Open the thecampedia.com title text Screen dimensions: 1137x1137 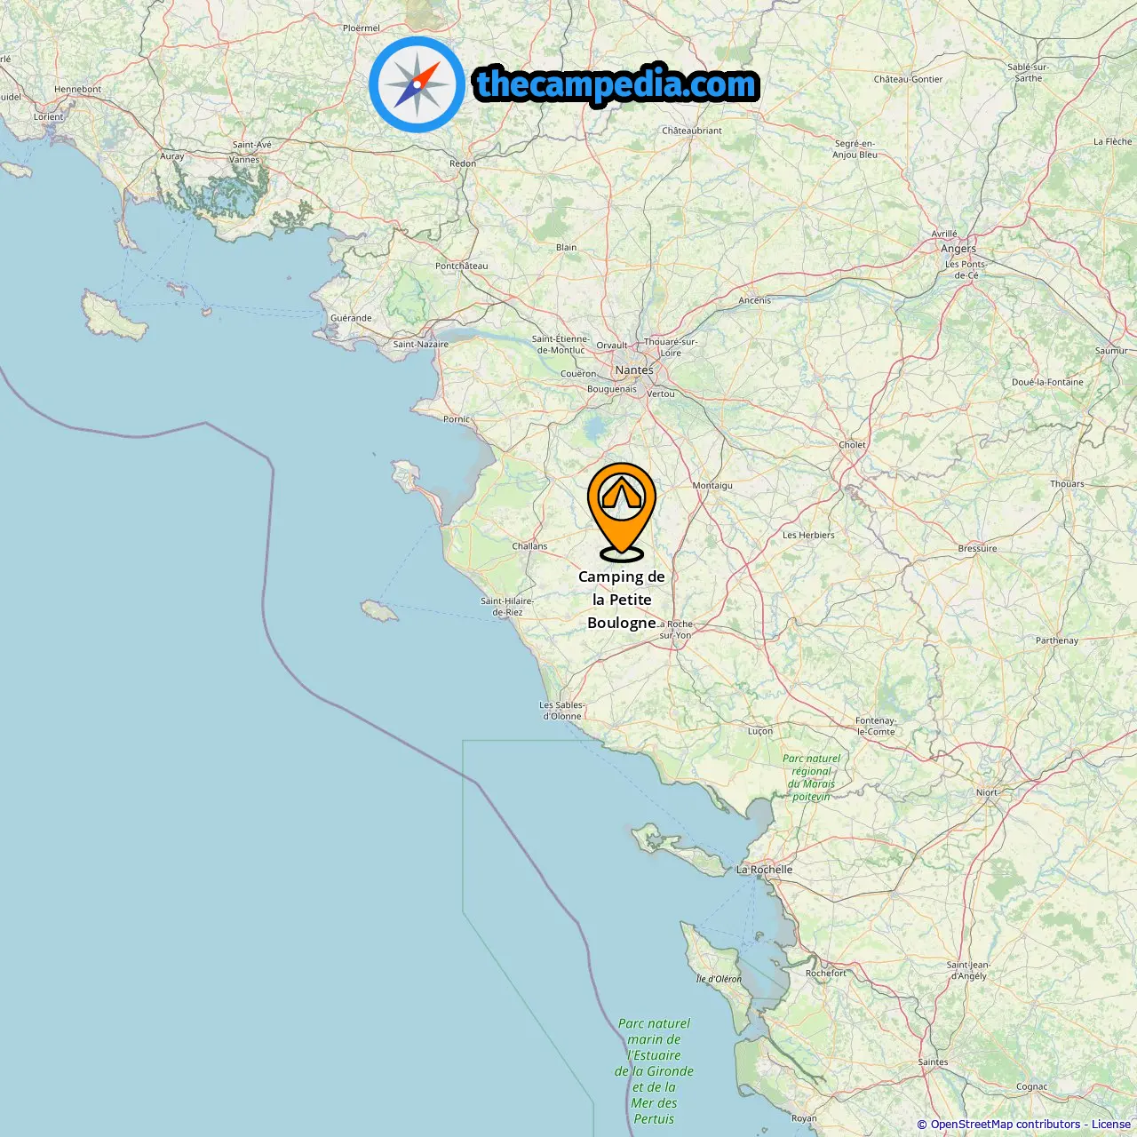pyautogui.click(x=616, y=85)
